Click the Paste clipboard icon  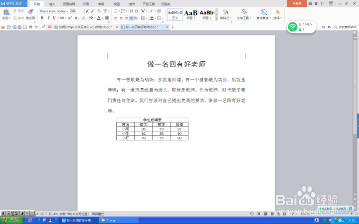(6, 12)
